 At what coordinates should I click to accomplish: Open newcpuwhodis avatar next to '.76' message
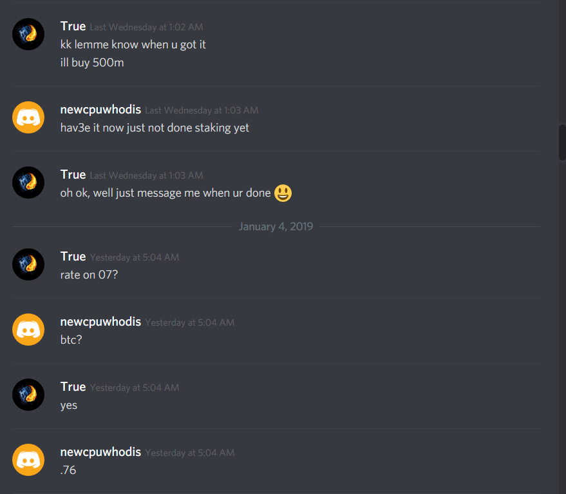click(28, 460)
